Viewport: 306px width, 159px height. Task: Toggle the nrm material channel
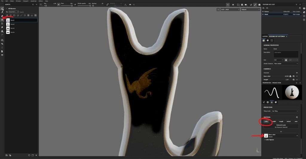(x=296, y=121)
